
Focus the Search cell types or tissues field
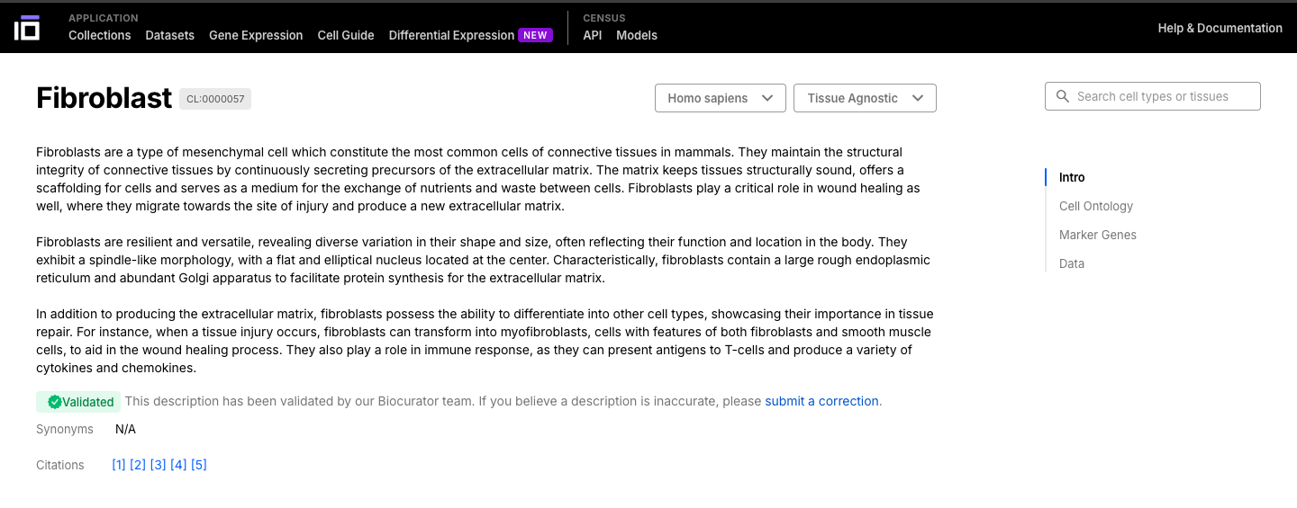point(1162,97)
